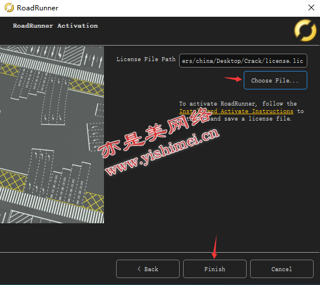The width and height of the screenshot is (320, 285).
Task: Focus the License File Path field
Action: [x=243, y=61]
